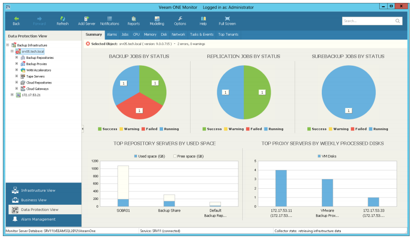Launch the Modelling tool
The image size is (413, 238).
coord(157,21)
